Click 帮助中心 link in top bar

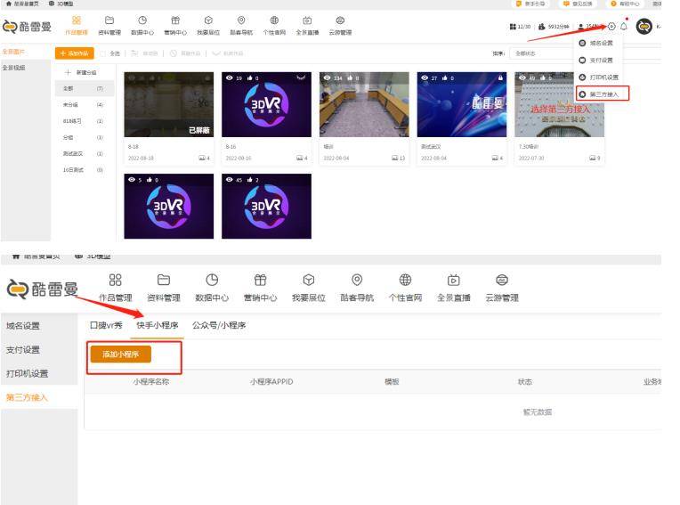click(625, 4)
